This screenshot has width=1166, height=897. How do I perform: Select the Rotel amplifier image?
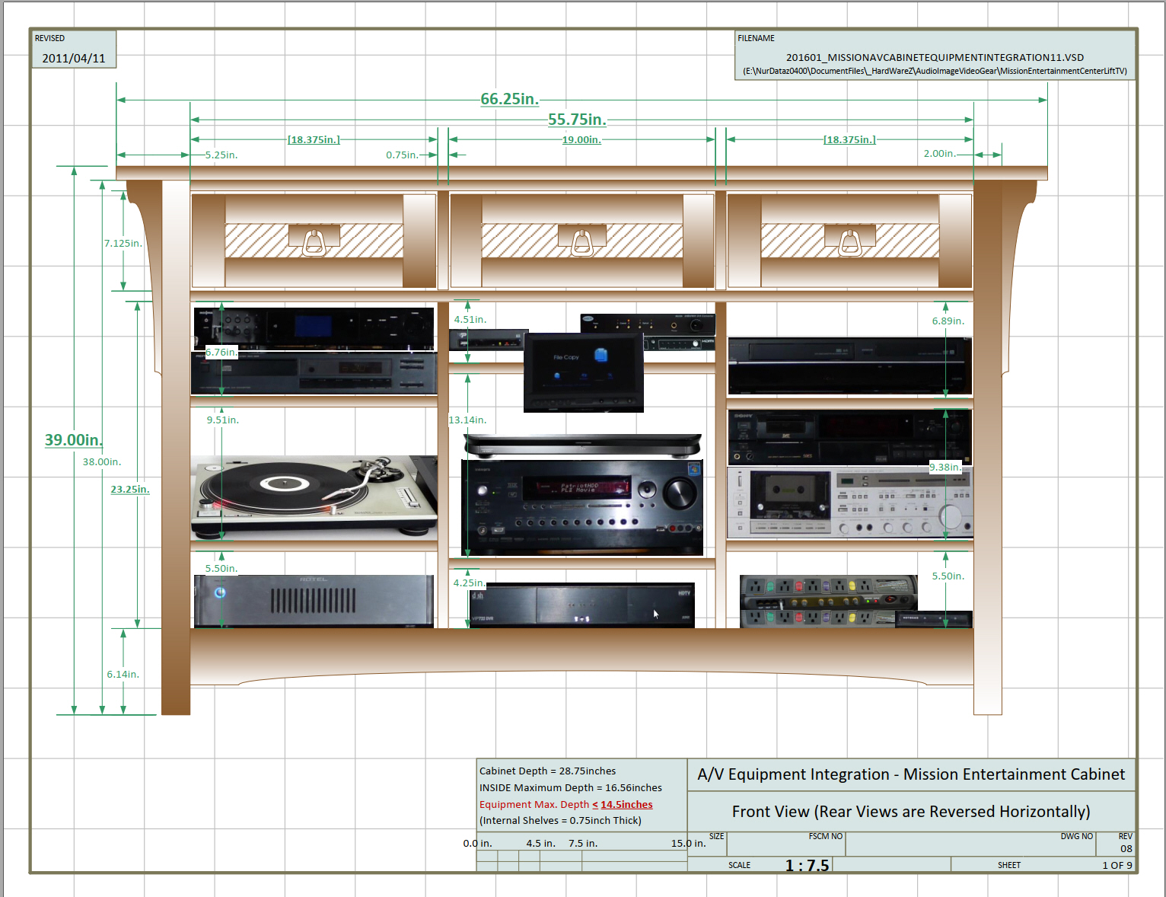[x=314, y=602]
